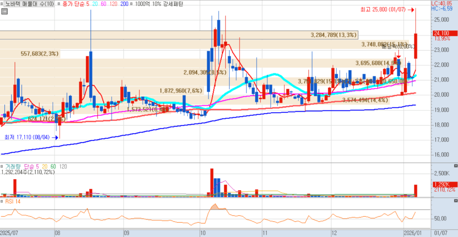Open the 거래량 volume indicator label
The width and height of the screenshot is (458, 237).
tap(12, 167)
